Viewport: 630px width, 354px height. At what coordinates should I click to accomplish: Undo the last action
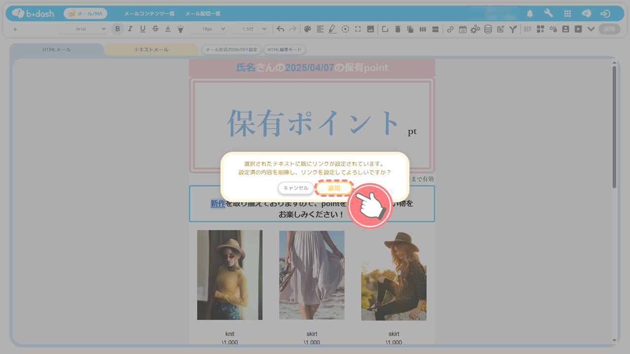click(x=280, y=29)
